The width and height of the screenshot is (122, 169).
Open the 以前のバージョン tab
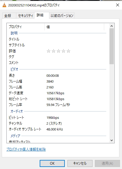[62, 16]
